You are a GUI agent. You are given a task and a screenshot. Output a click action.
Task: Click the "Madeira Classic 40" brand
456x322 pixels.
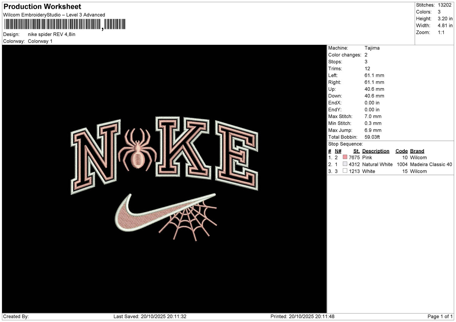(x=431, y=164)
